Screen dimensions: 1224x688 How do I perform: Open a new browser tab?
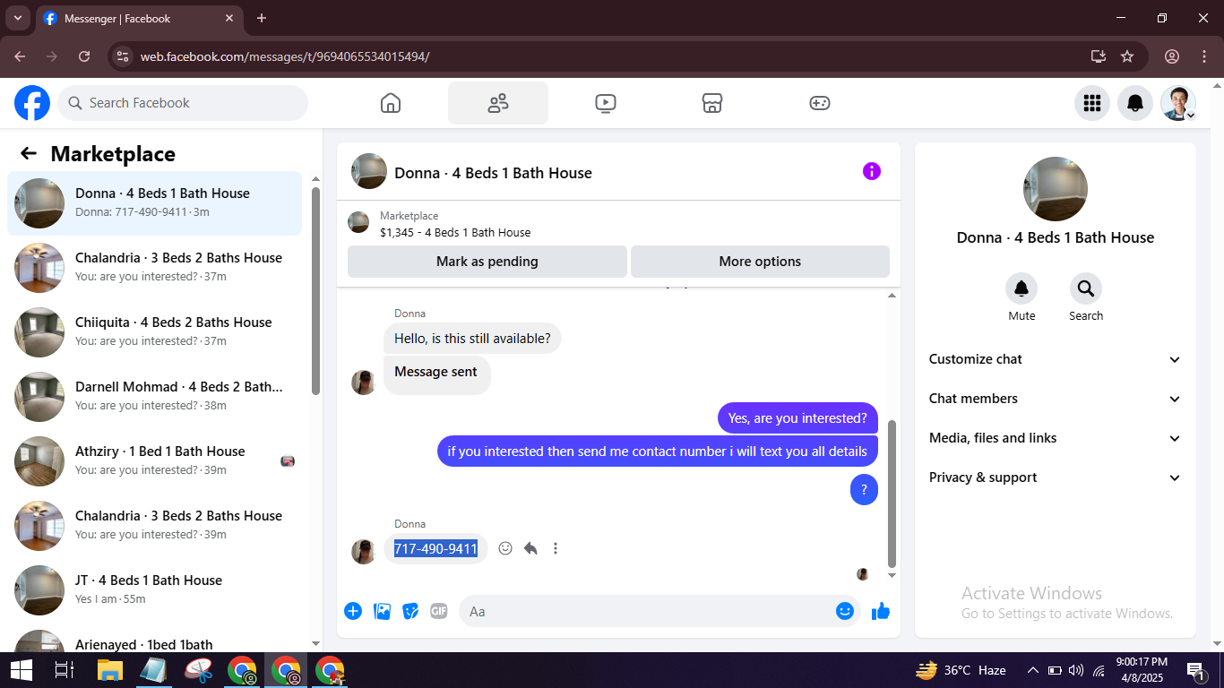pyautogui.click(x=262, y=18)
